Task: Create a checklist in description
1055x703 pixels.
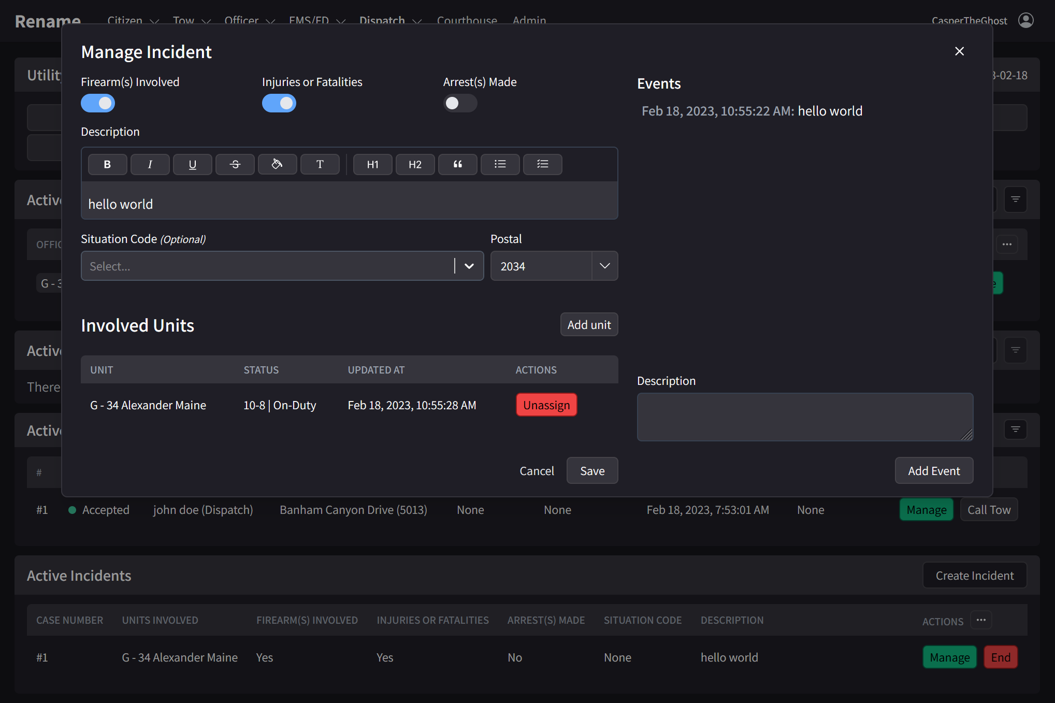Action: 542,164
